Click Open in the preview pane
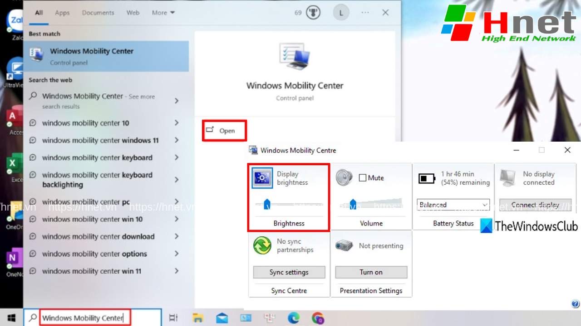 [225, 130]
